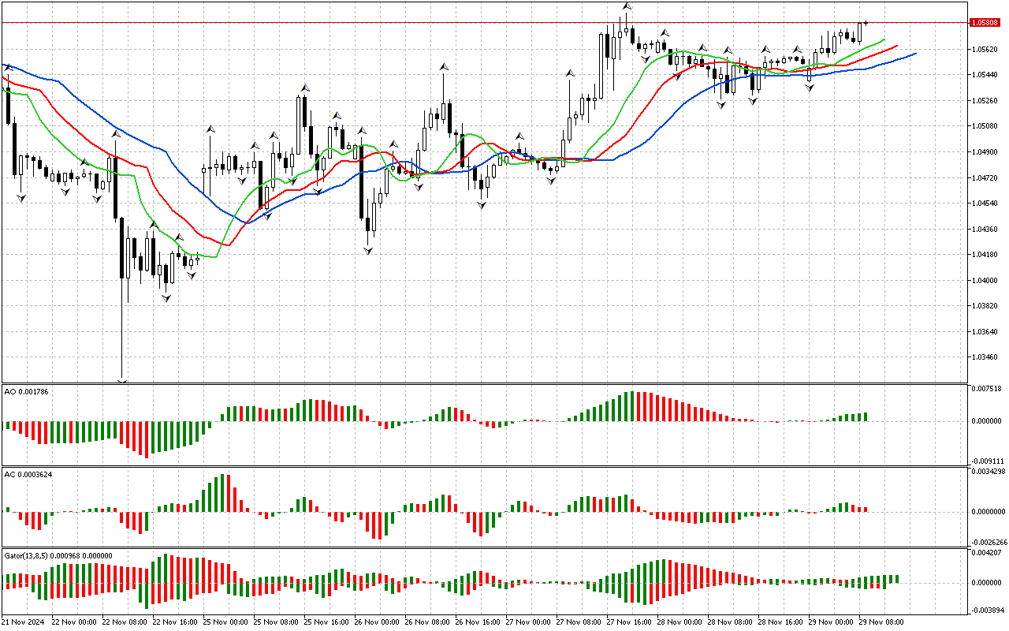The image size is (1009, 631).
Task: Select the Gator(13,8,5) indicator label
Action: coord(58,555)
